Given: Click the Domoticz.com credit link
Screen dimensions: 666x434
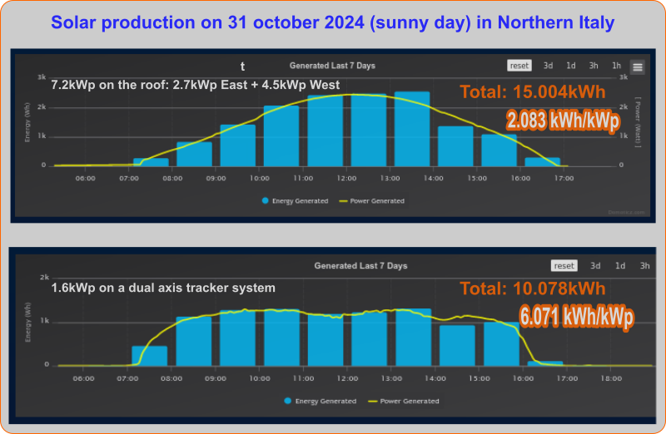Looking at the screenshot, I should pyautogui.click(x=626, y=212).
